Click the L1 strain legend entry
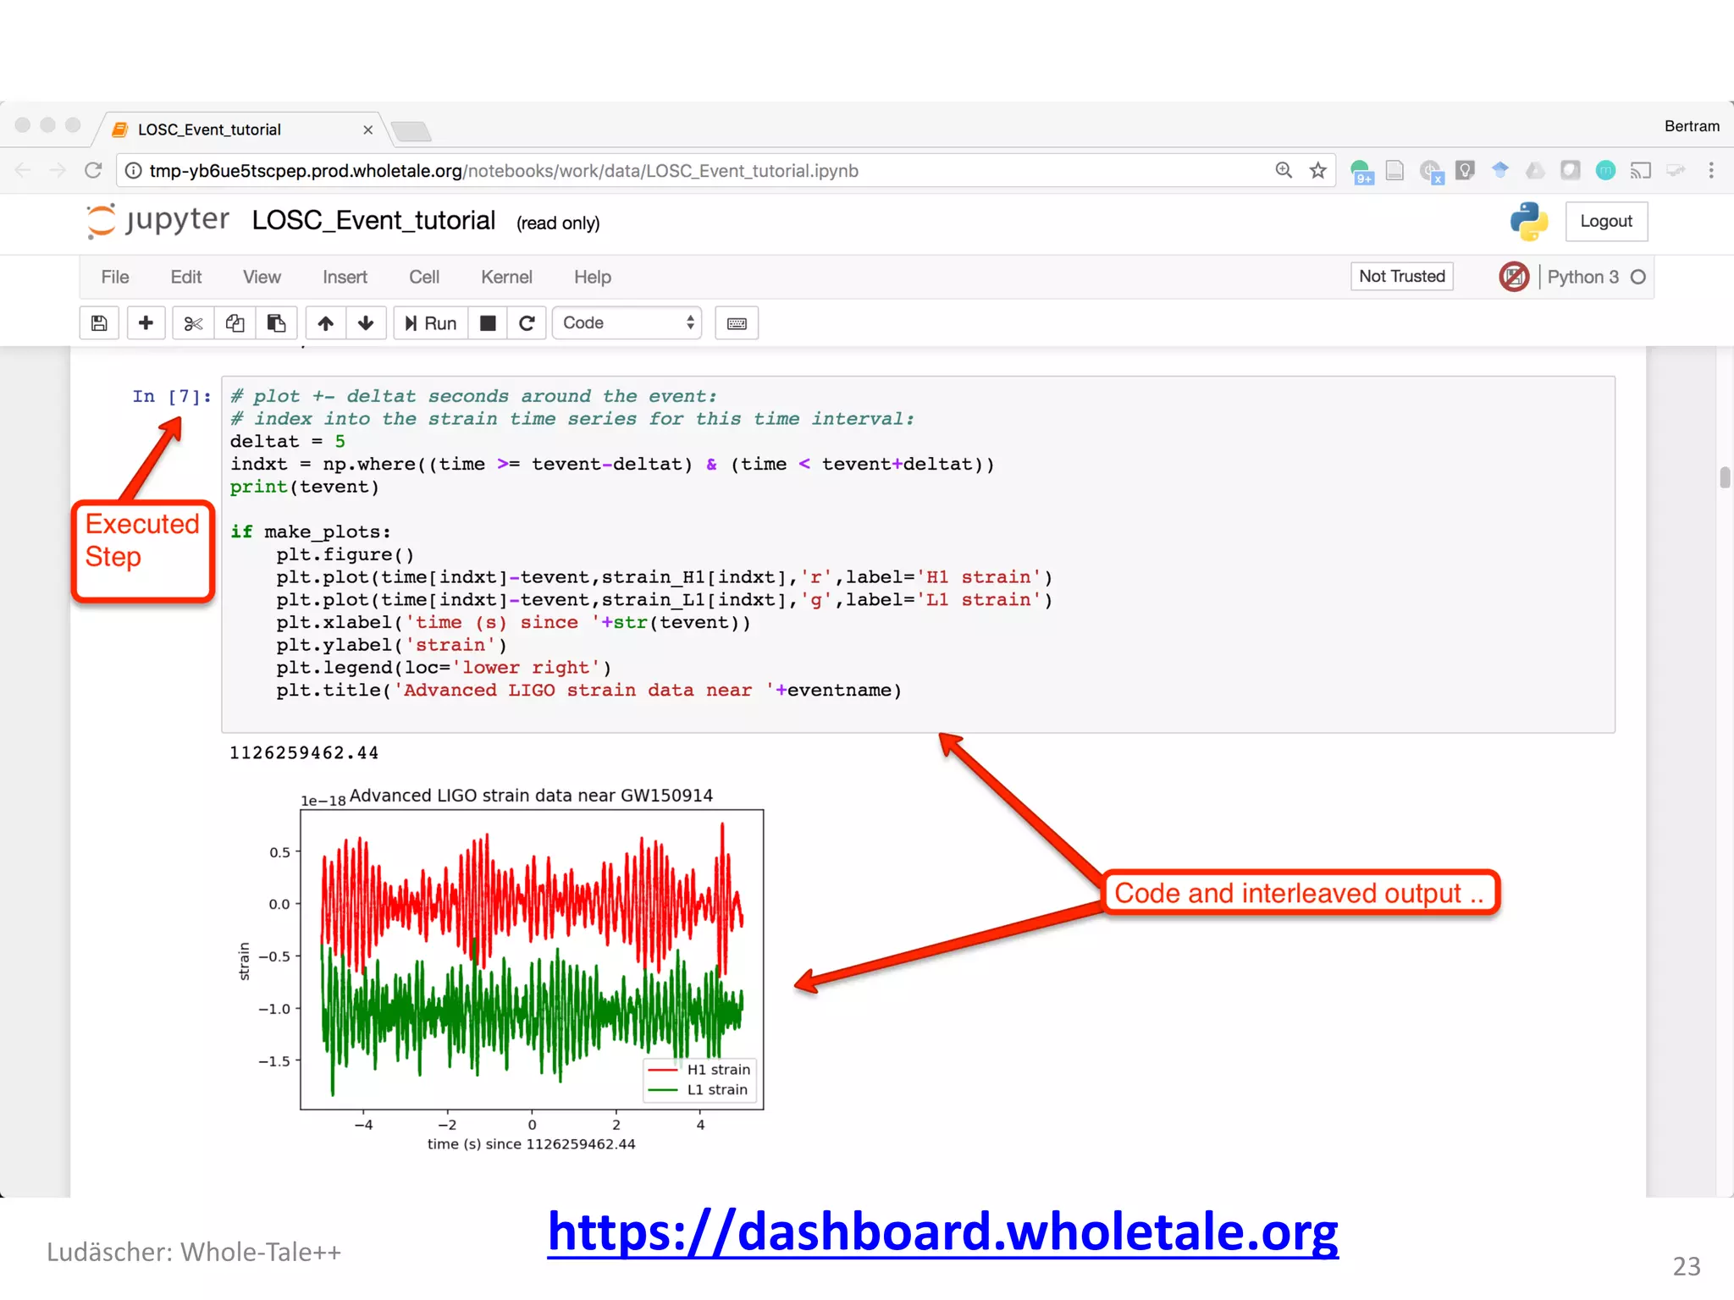 (697, 1090)
